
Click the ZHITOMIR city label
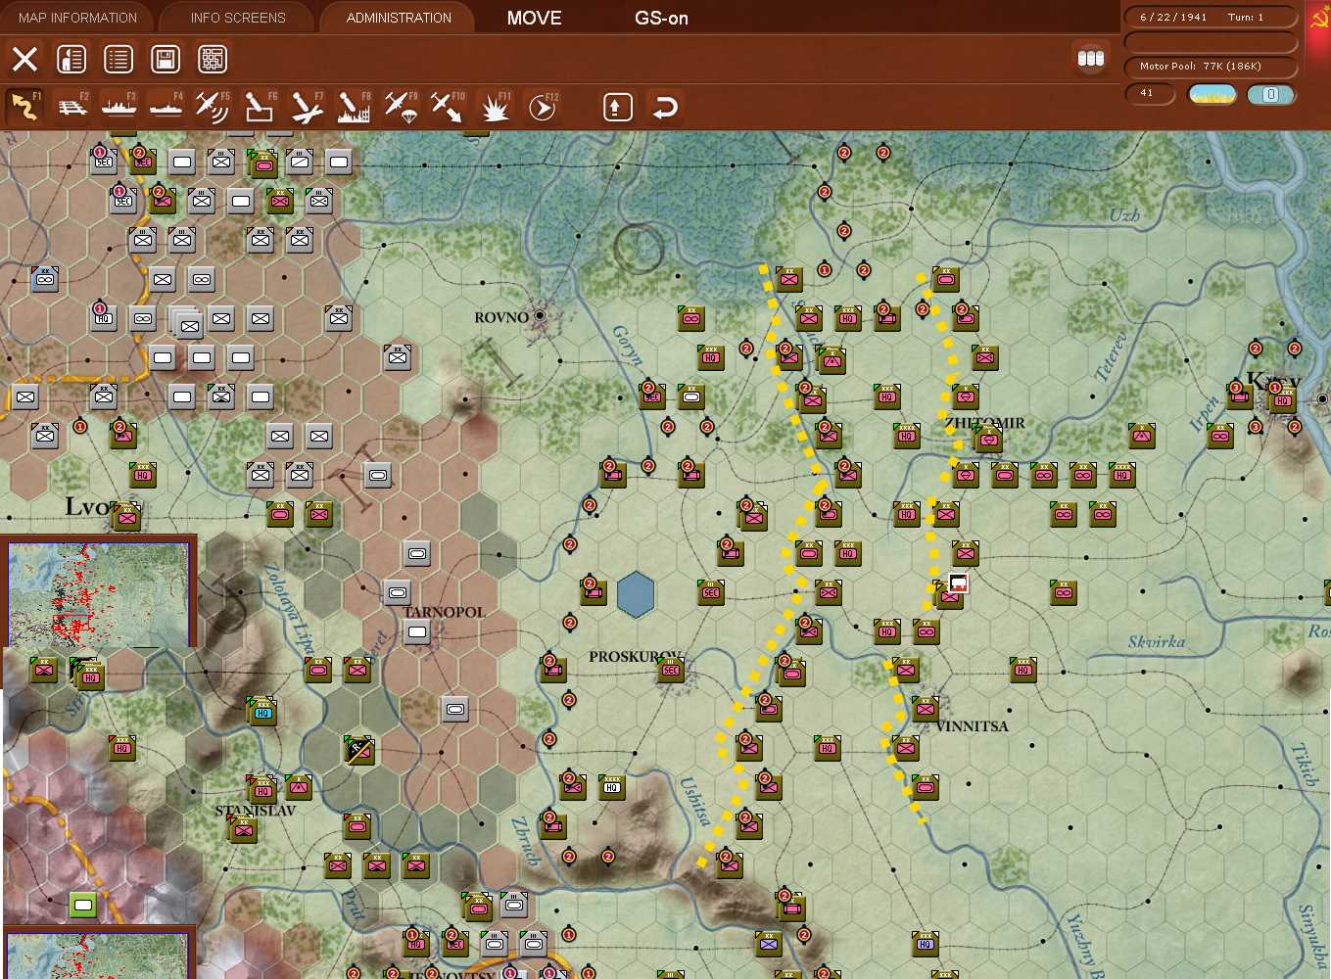[x=985, y=423]
